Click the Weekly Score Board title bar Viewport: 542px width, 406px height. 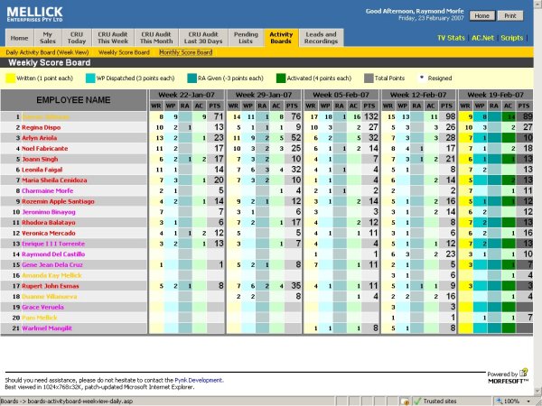(x=266, y=62)
